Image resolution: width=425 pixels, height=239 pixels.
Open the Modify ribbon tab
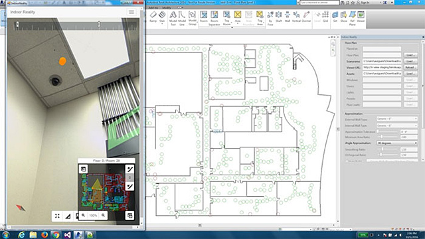point(167,7)
